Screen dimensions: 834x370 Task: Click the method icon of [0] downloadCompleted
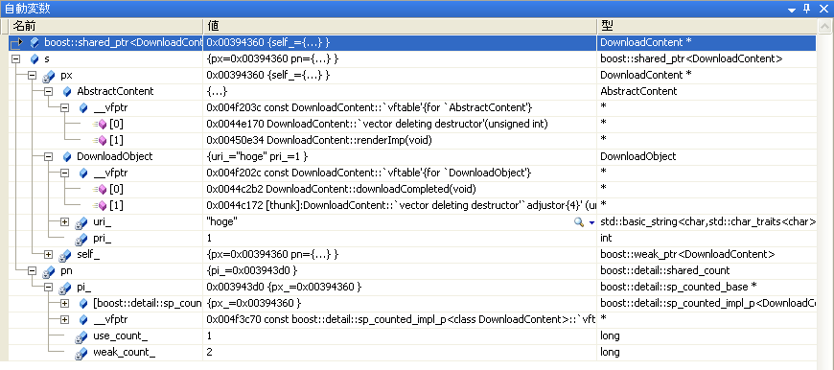100,189
